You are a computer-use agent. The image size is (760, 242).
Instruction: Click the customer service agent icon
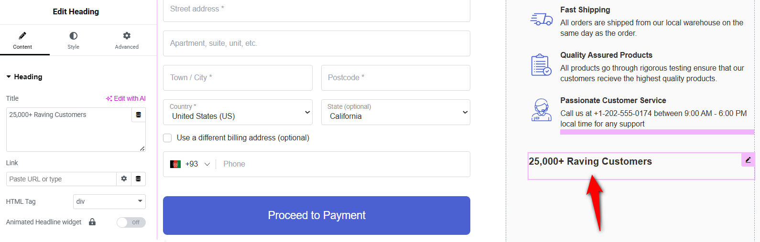[542, 110]
